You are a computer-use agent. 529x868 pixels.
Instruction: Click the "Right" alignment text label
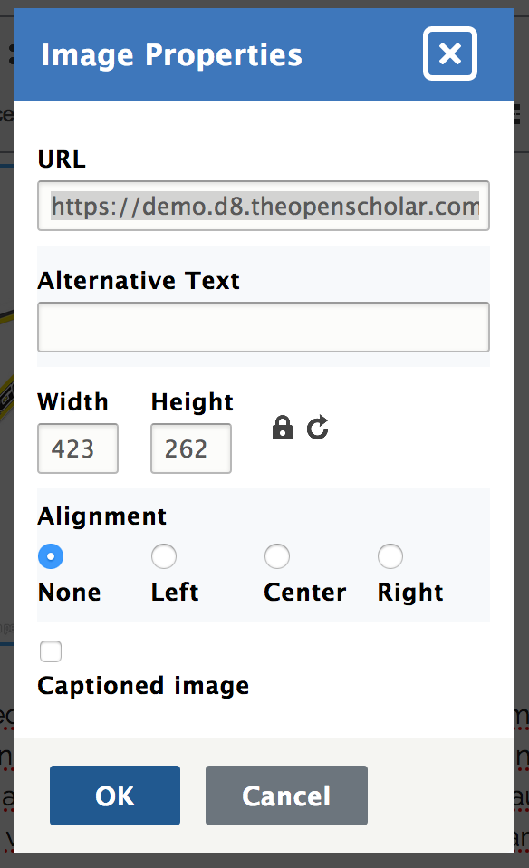coord(410,593)
